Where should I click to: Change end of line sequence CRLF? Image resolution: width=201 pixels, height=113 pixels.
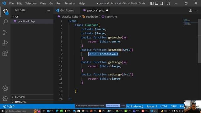tap(174, 106)
